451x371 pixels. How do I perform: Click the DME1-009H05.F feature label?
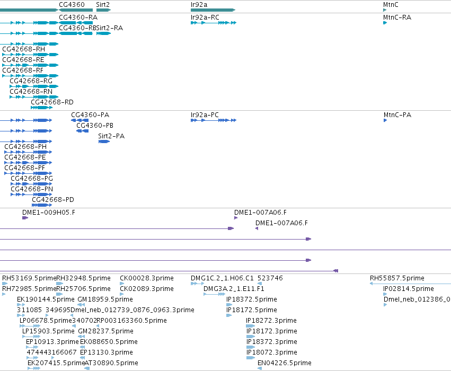(x=49, y=213)
